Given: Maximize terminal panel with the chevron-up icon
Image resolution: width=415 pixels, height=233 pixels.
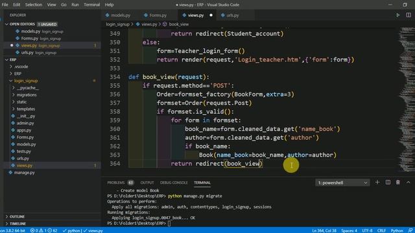Looking at the screenshot, I should click(408, 183).
